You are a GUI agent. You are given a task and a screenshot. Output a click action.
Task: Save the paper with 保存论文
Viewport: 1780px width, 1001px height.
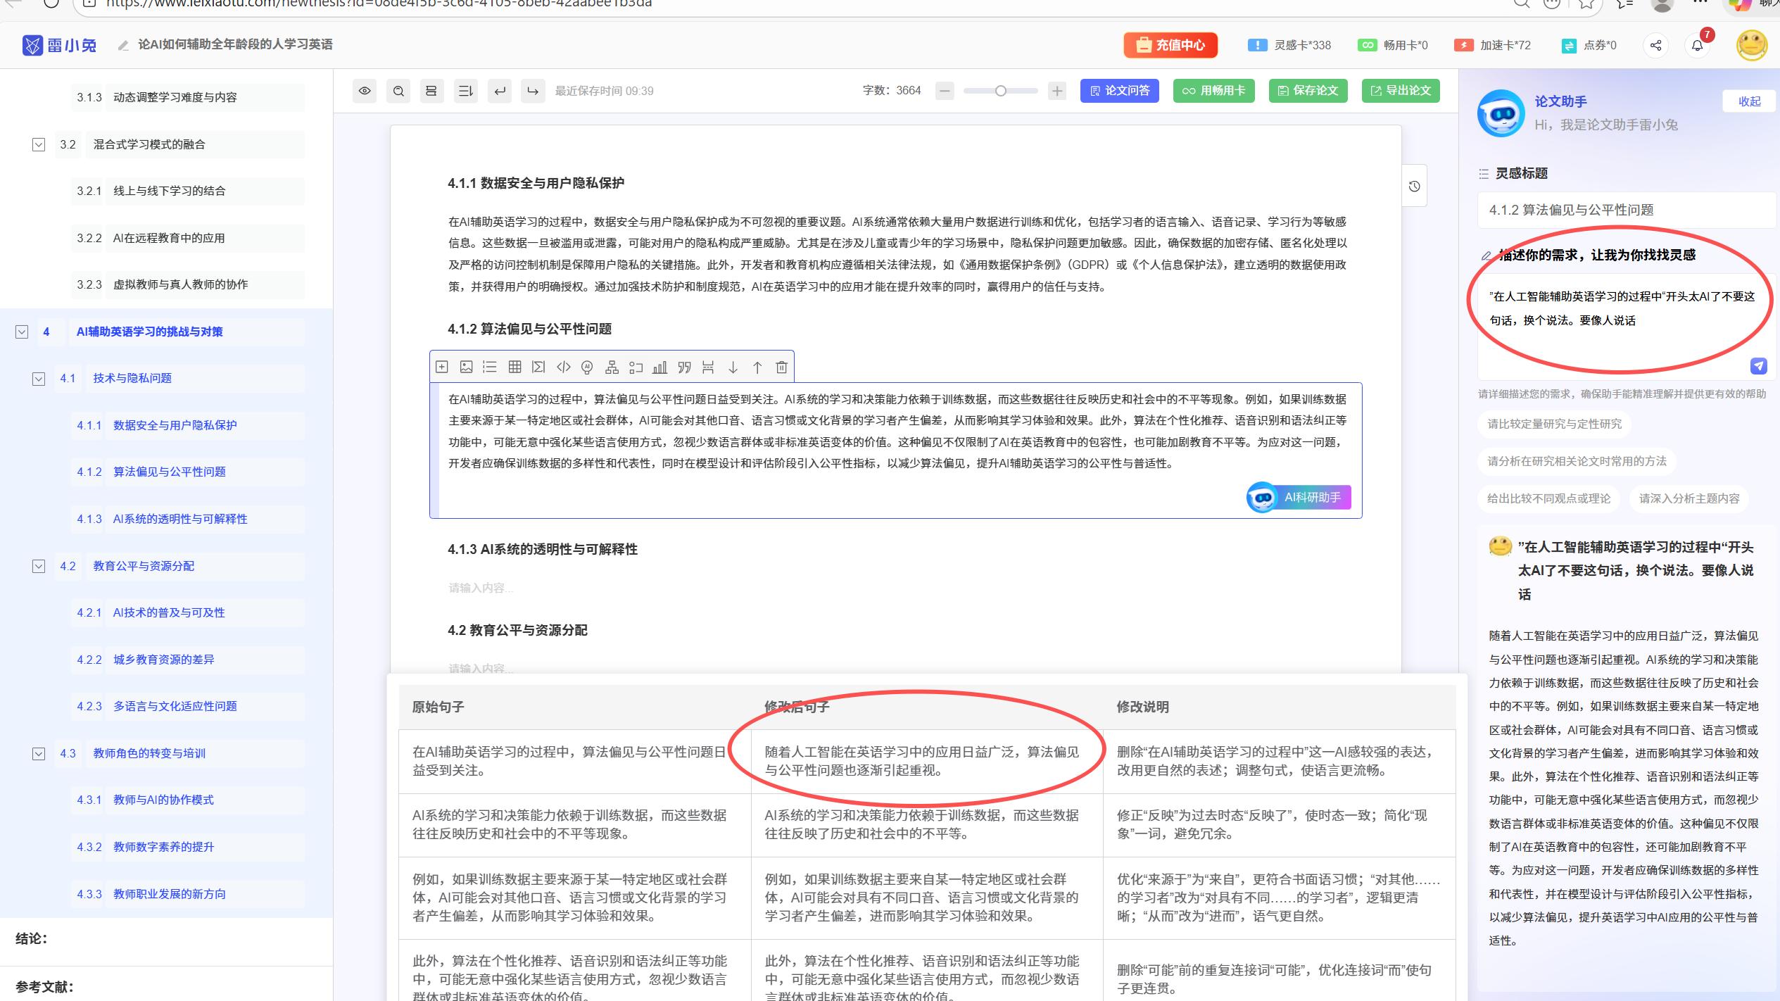1307,90
